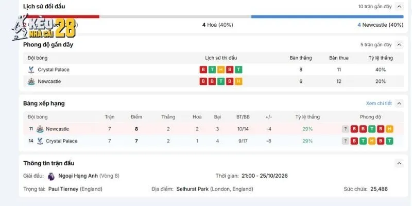Click Crystal Palace crest in standings table
Screen dimensions: 412x206
pos(40,141)
